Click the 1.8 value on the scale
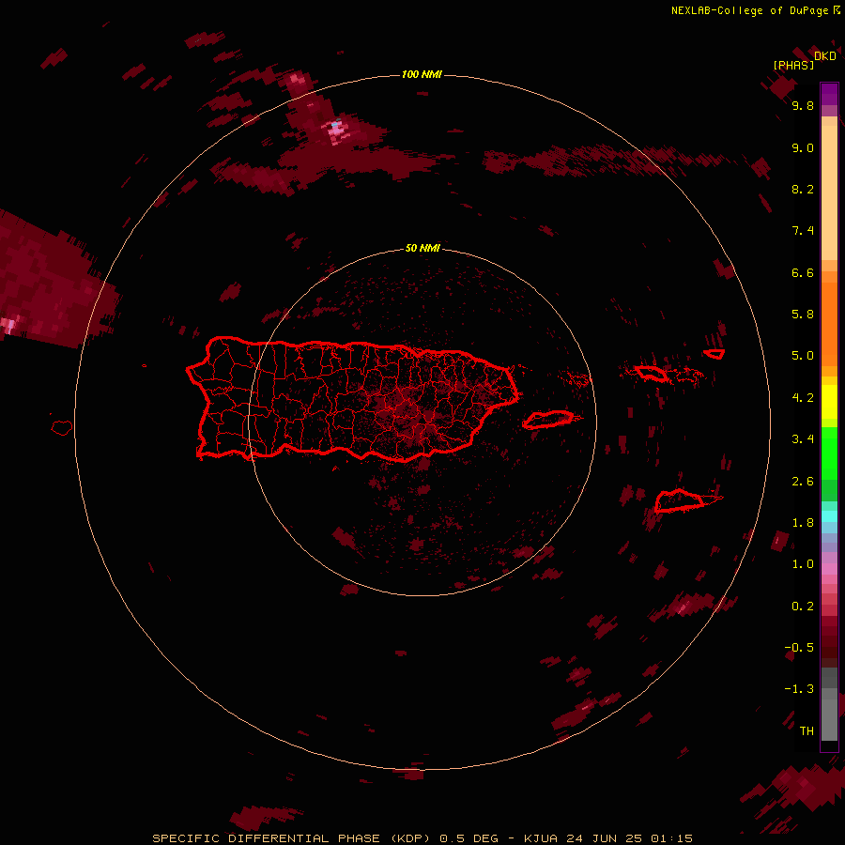This screenshot has height=845, width=845. (x=803, y=523)
